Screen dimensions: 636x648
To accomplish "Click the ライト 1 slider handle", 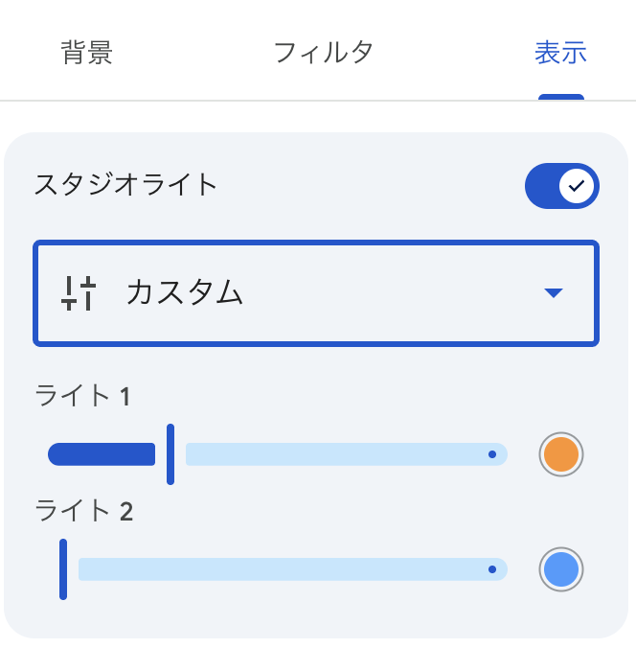I will pos(170,454).
